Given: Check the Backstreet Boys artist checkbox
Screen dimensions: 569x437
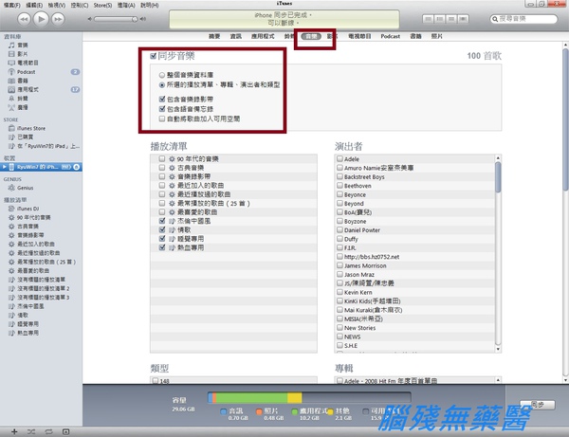Looking at the screenshot, I should [340, 176].
